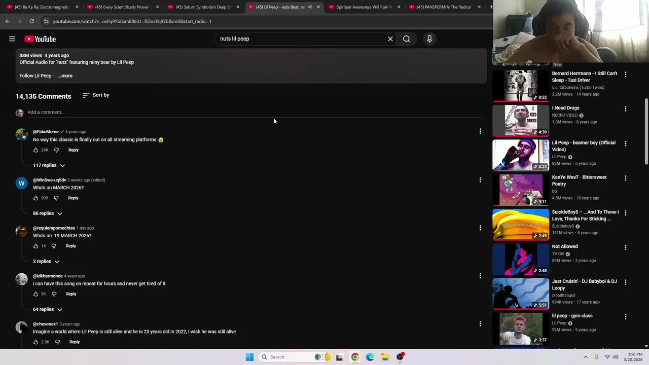Open the Sort by comments dropdown
The image size is (649, 365).
point(96,95)
